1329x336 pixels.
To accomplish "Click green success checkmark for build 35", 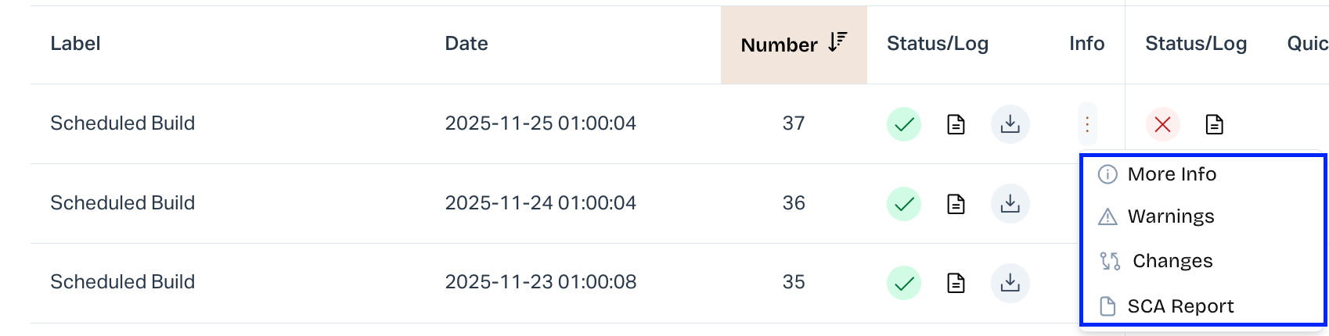I will 904,283.
